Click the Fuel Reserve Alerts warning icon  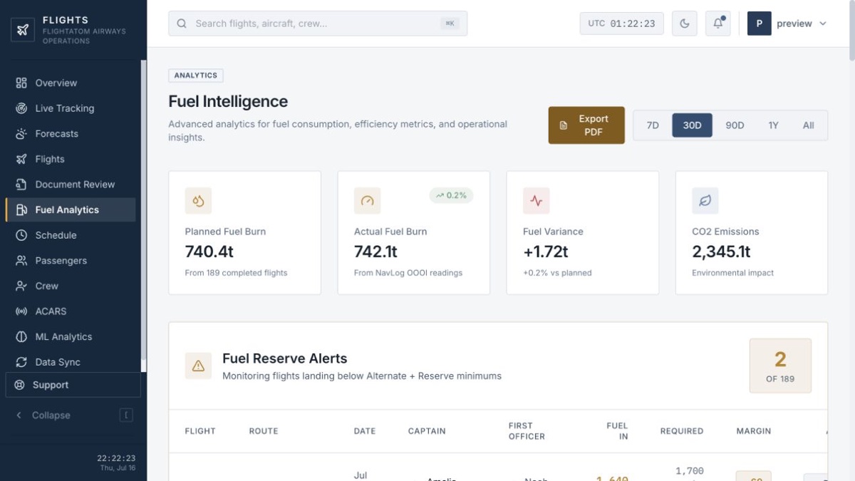click(x=198, y=366)
